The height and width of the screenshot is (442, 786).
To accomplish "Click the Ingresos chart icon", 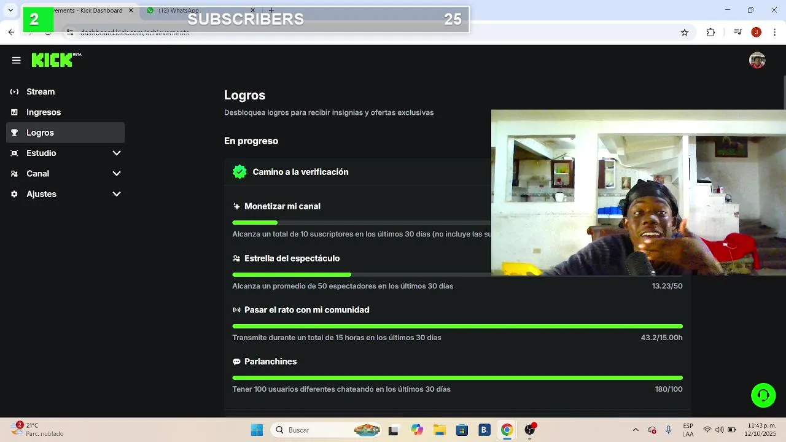I will coord(14,112).
